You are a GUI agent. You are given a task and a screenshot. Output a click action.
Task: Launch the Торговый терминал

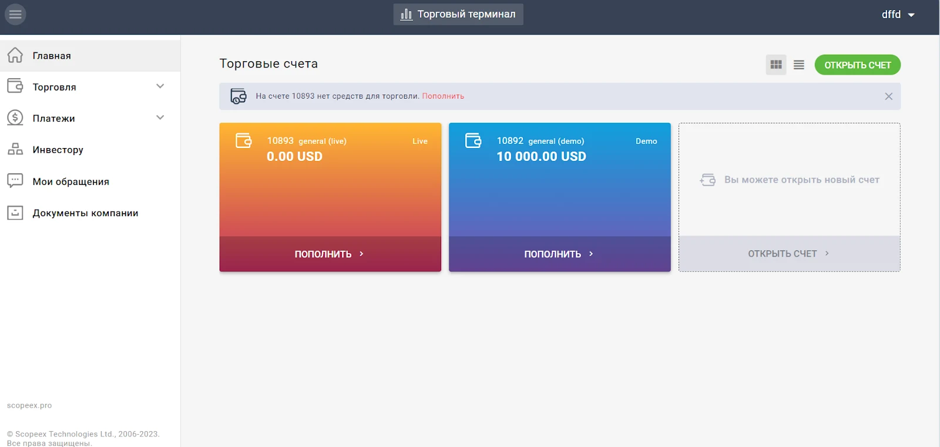pyautogui.click(x=458, y=14)
